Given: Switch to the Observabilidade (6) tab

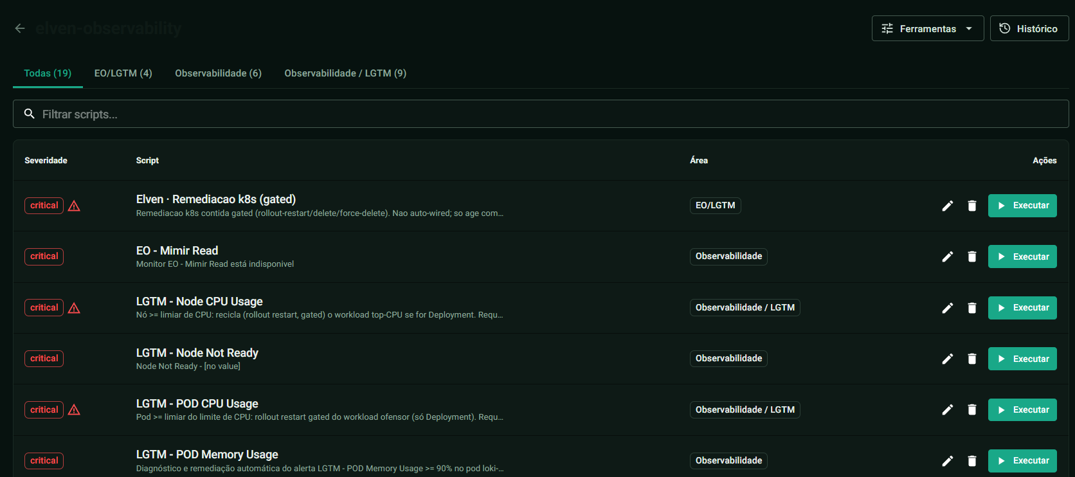Looking at the screenshot, I should click(219, 73).
